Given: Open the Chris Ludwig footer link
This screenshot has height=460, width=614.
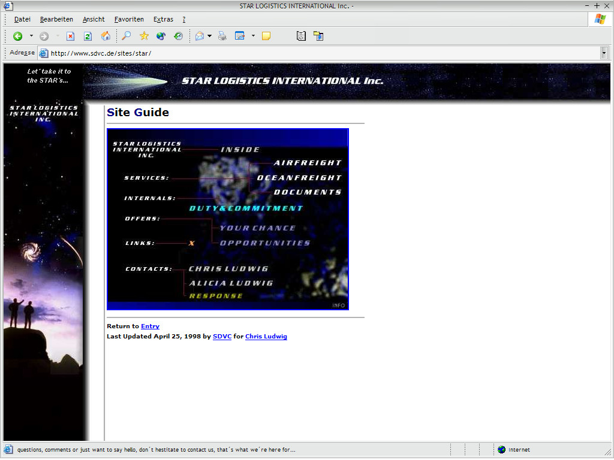Looking at the screenshot, I should (266, 337).
